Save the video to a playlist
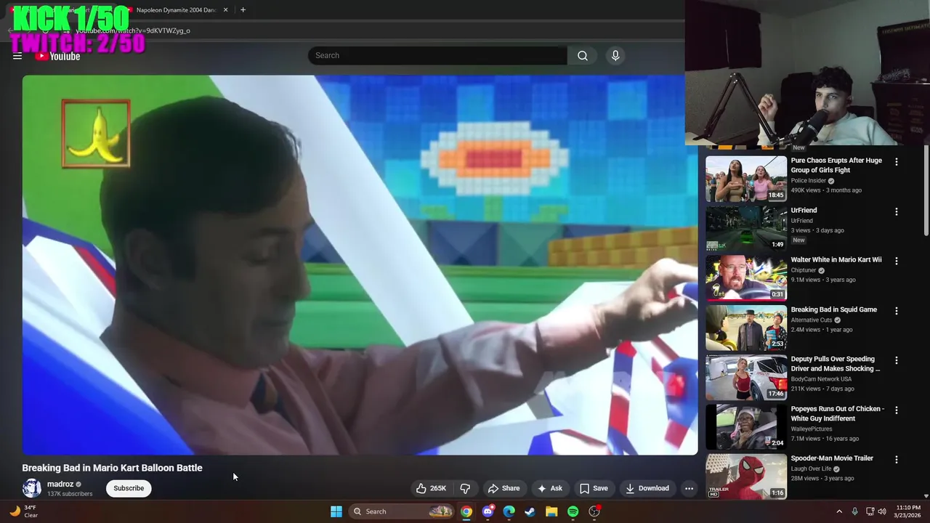This screenshot has height=523, width=930. 594,488
